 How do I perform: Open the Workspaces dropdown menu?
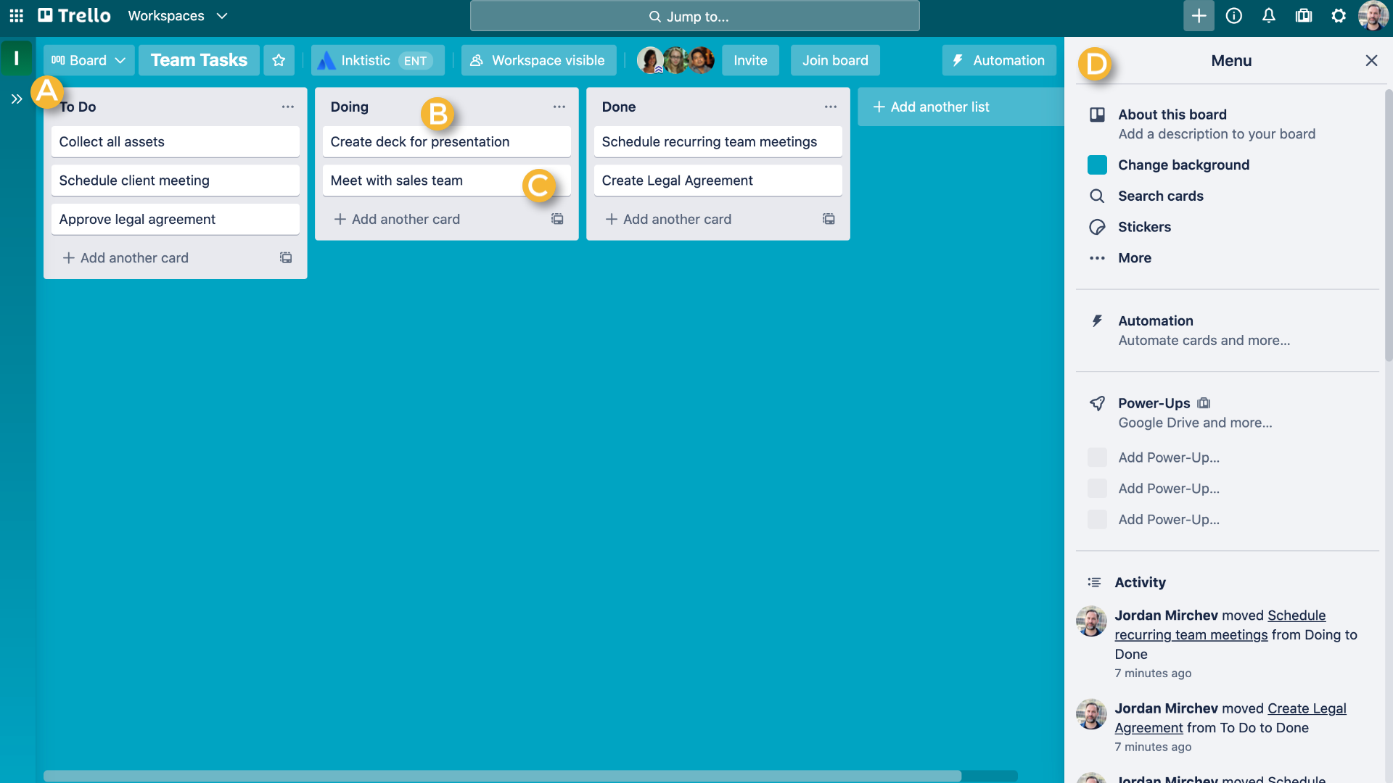coord(177,15)
